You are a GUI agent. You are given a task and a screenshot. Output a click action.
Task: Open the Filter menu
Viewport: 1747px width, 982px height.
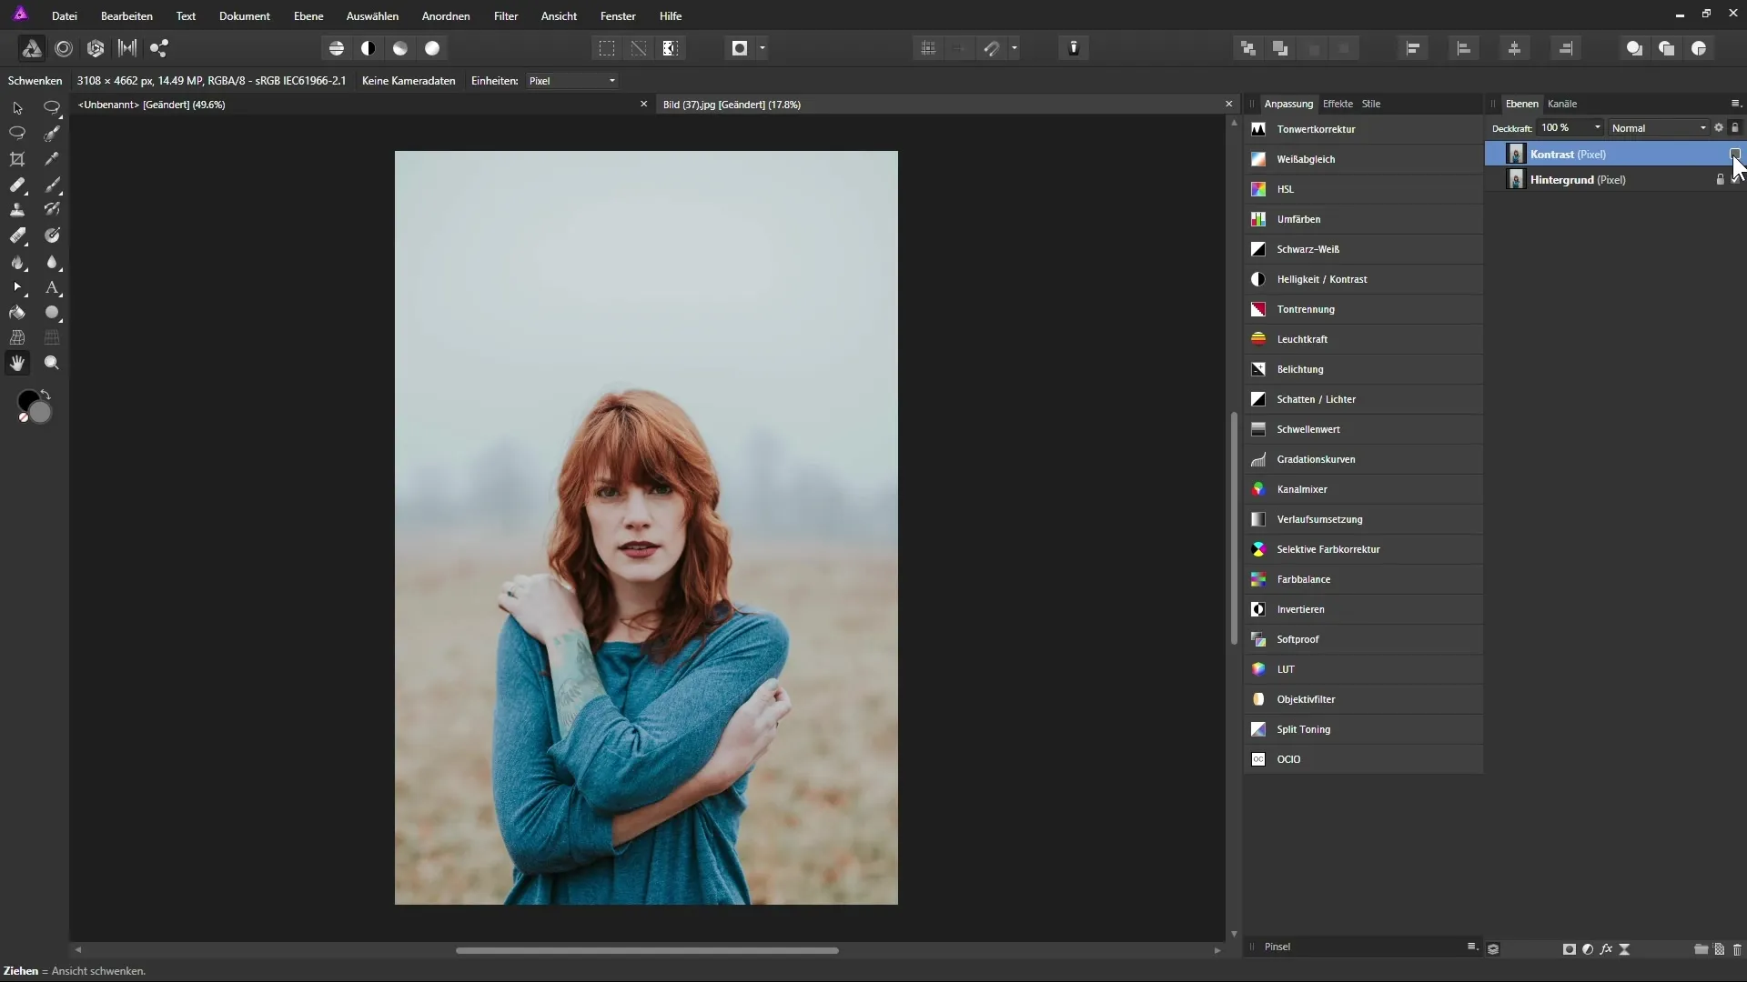coord(506,16)
